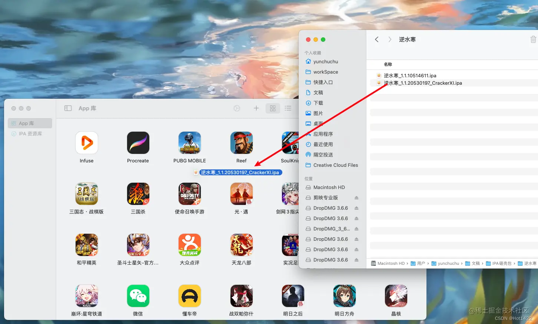Open 战双帕弥什 app icon
The height and width of the screenshot is (324, 538).
242,296
